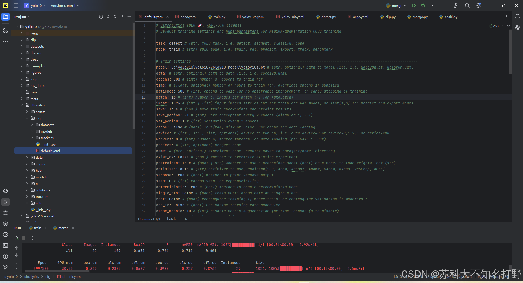Rerun the train process
Viewport: 523px width, 283px height.
point(17,238)
